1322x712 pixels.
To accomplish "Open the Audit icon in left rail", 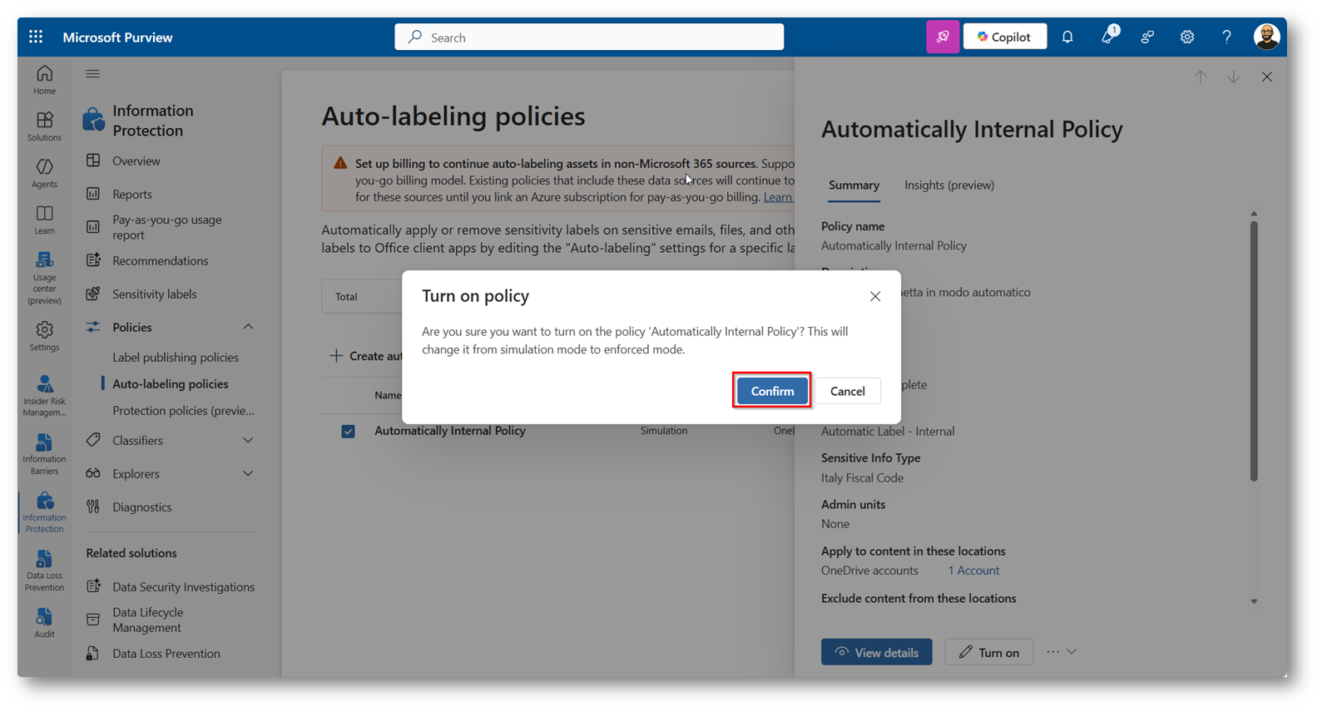I will [x=44, y=623].
